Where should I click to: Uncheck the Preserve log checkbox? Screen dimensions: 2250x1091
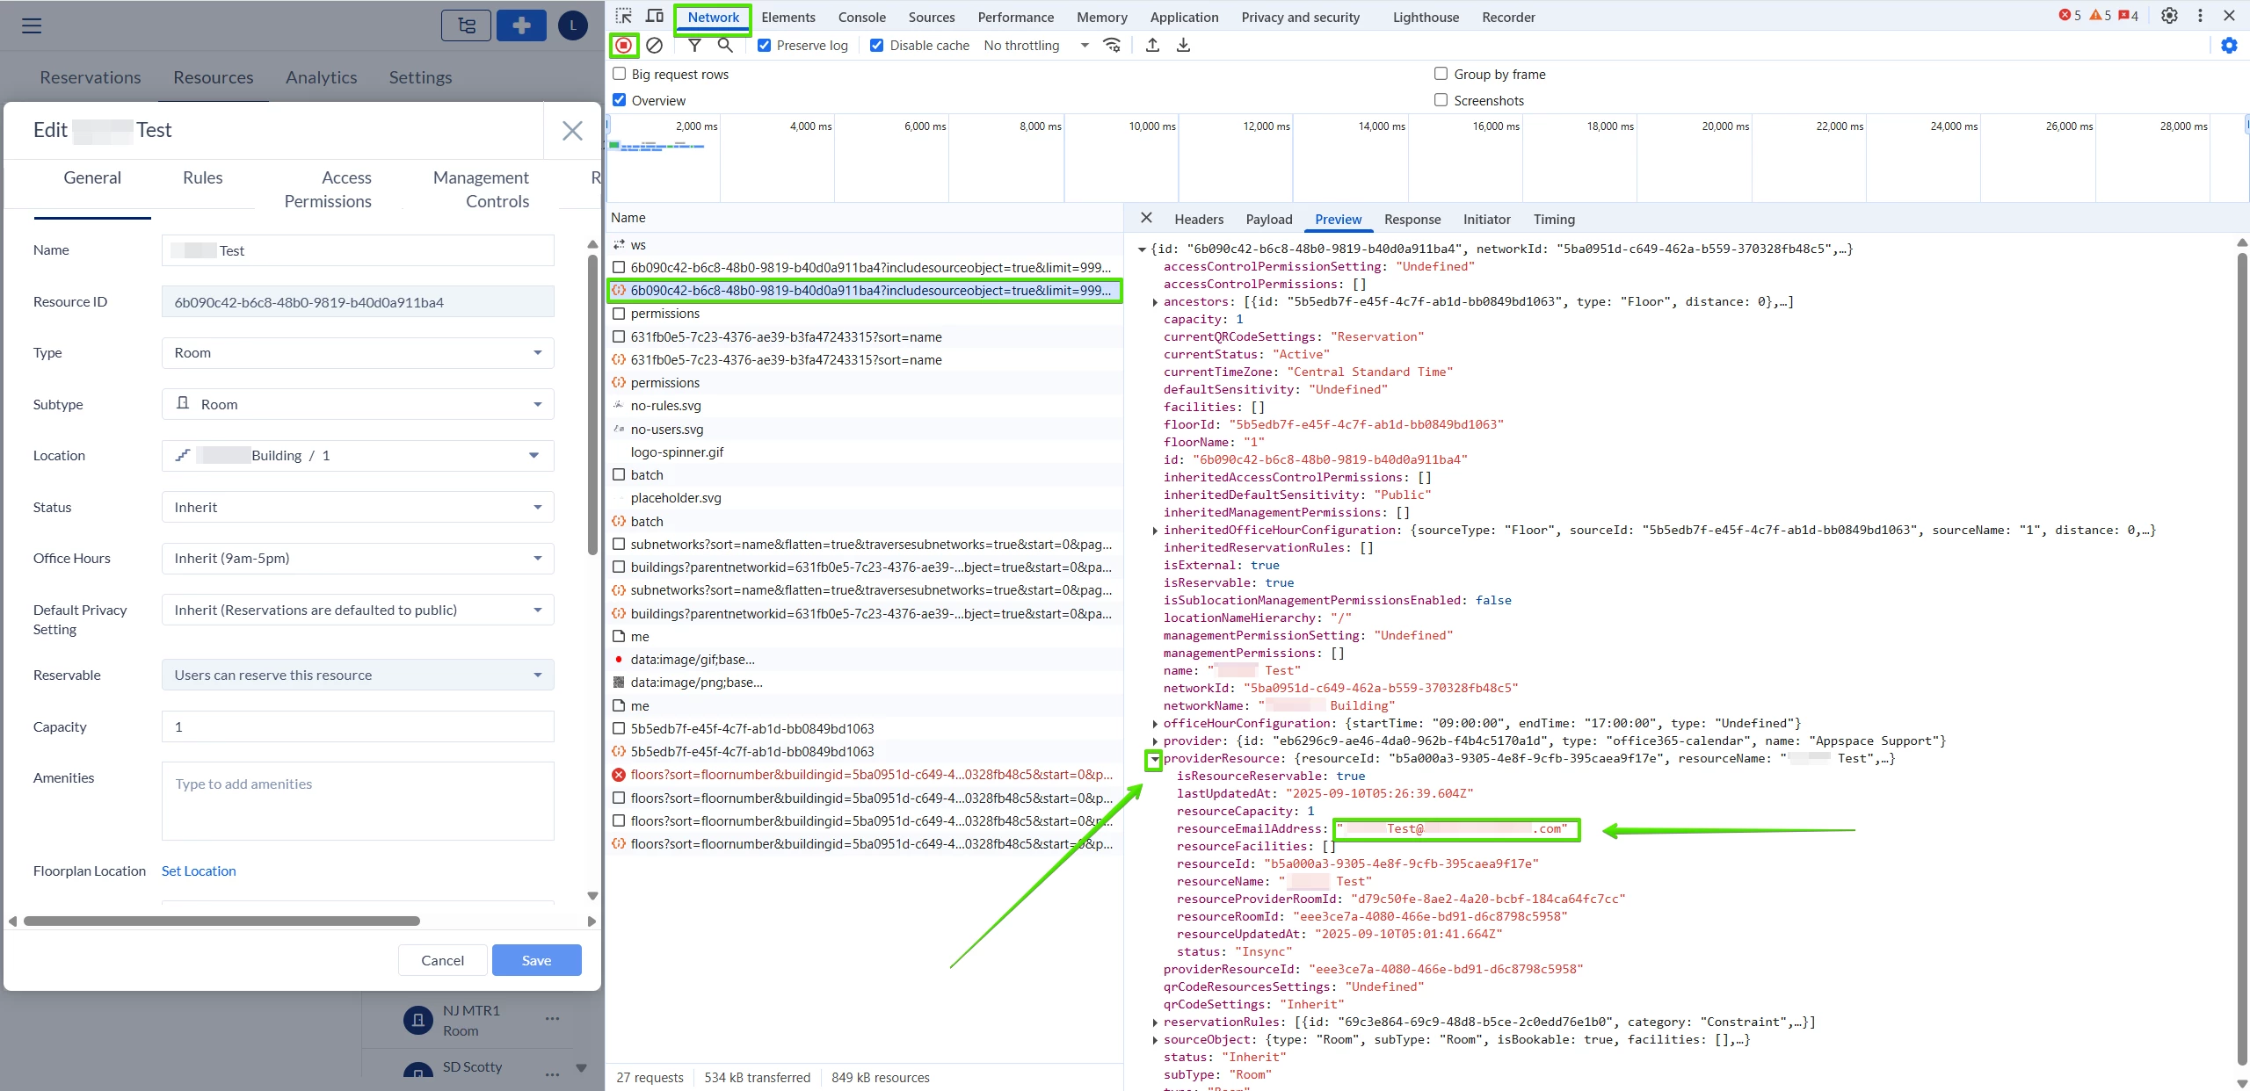pos(764,45)
